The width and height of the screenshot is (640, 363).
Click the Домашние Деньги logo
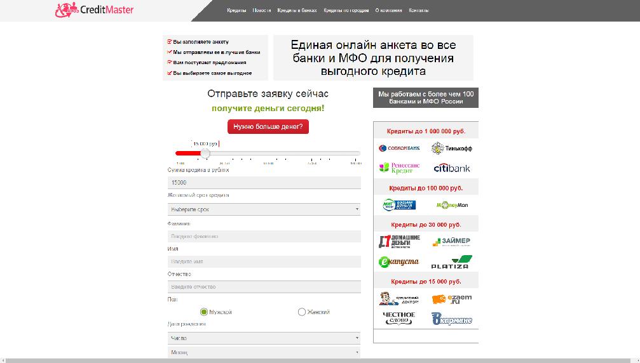tap(398, 242)
